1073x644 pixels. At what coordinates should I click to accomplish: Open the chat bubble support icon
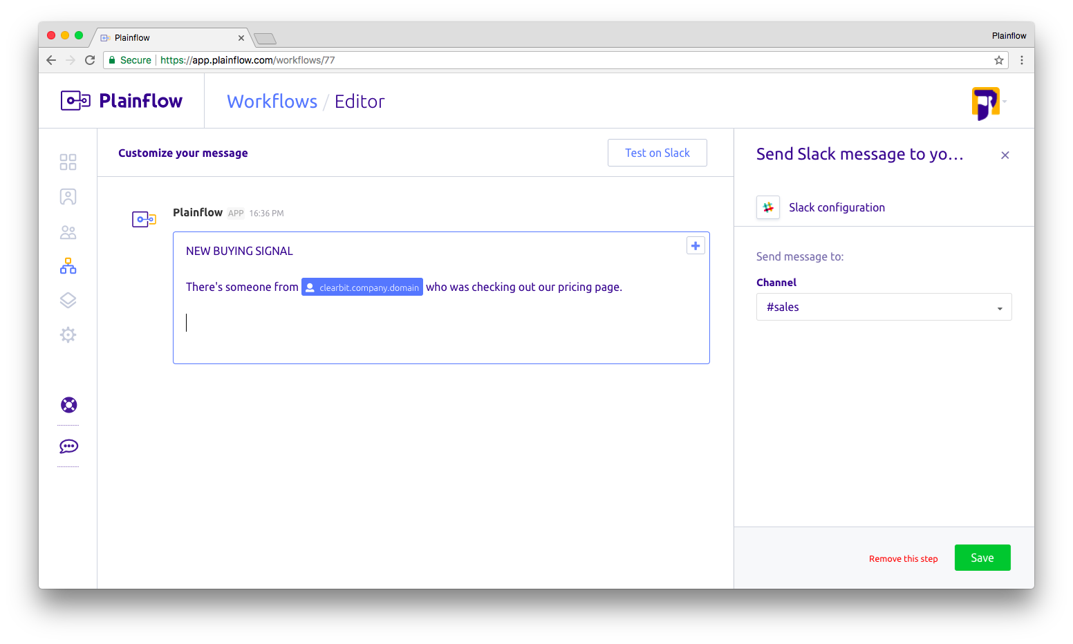click(68, 446)
